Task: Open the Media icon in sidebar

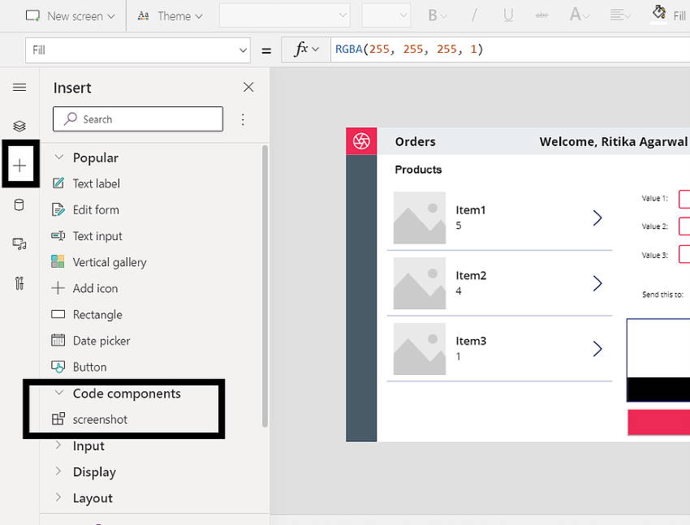Action: tap(19, 243)
